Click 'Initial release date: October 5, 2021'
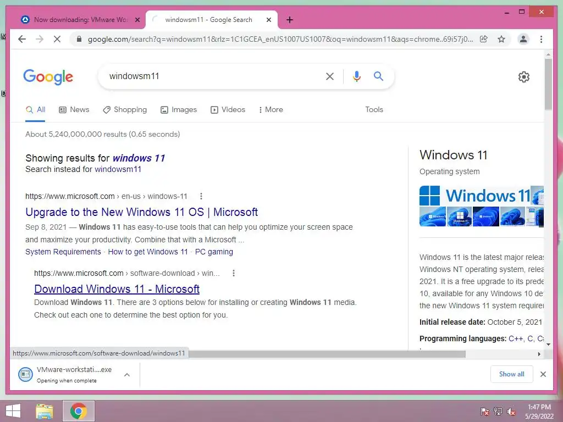The width and height of the screenshot is (563, 422). (481, 322)
